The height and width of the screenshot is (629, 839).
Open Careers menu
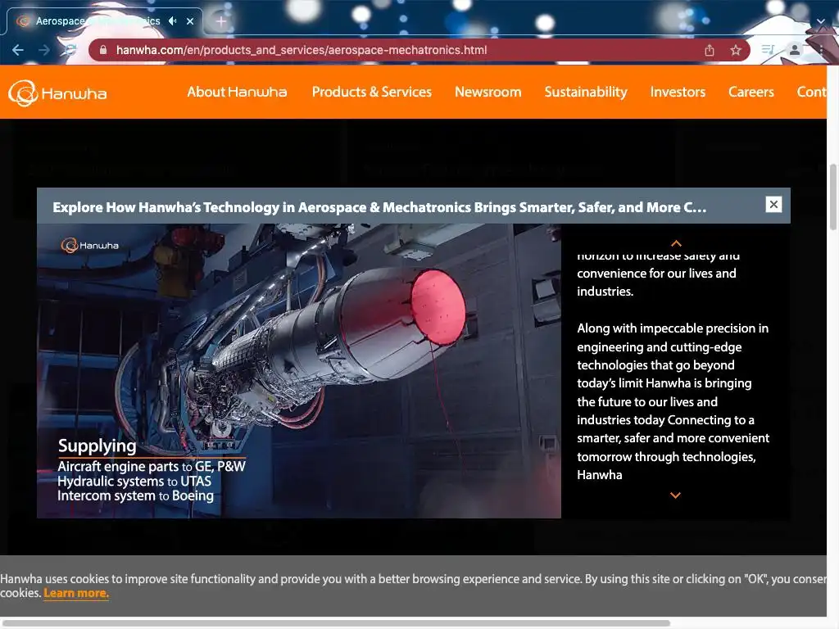[x=751, y=92]
